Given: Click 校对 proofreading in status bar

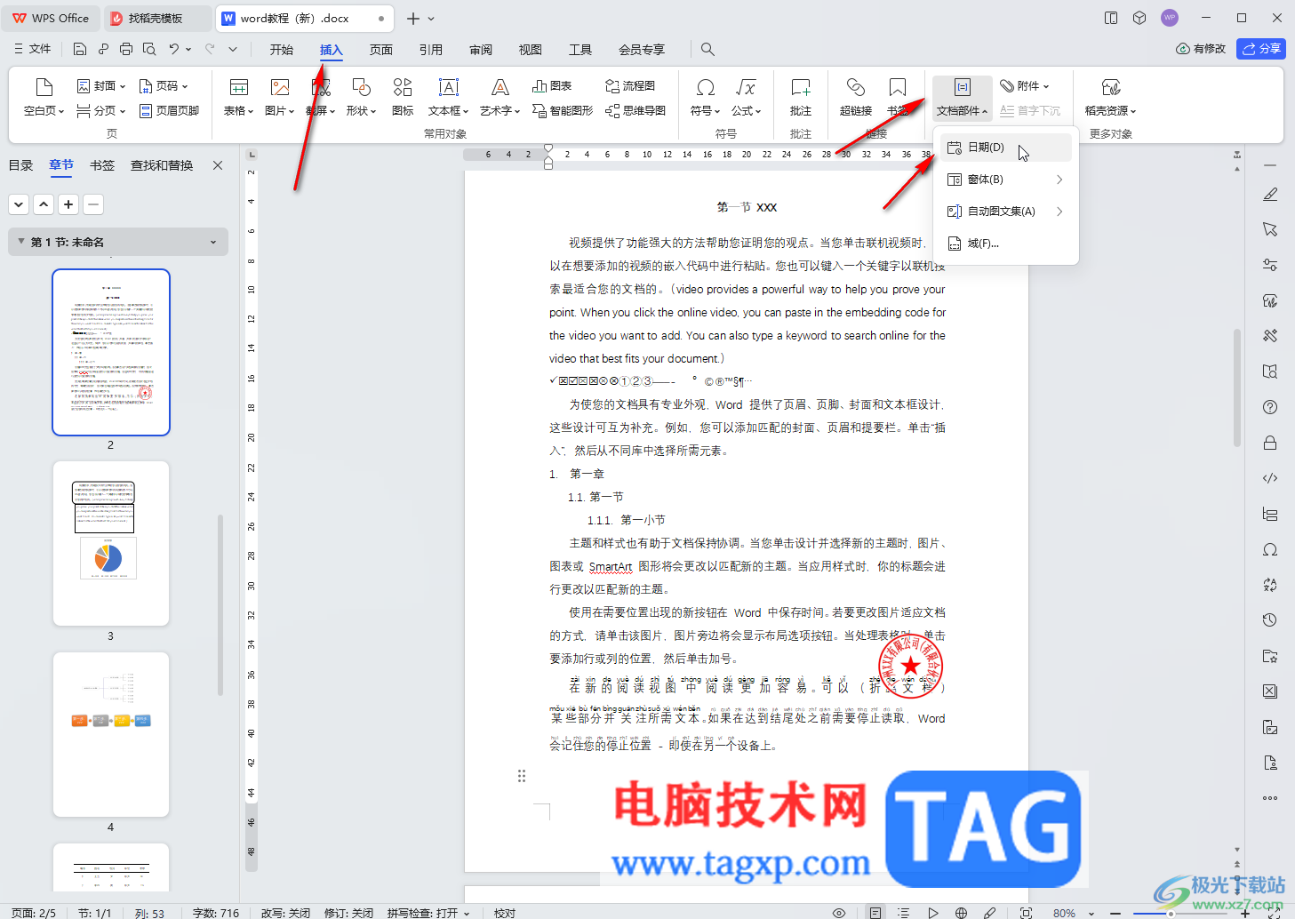Looking at the screenshot, I should coord(505,913).
